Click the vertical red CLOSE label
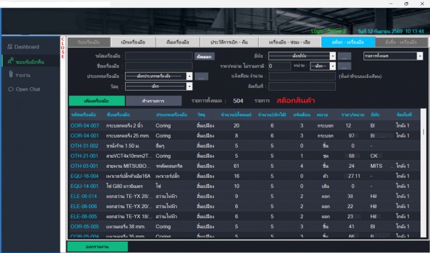This screenshot has height=253, width=430. coord(62,48)
